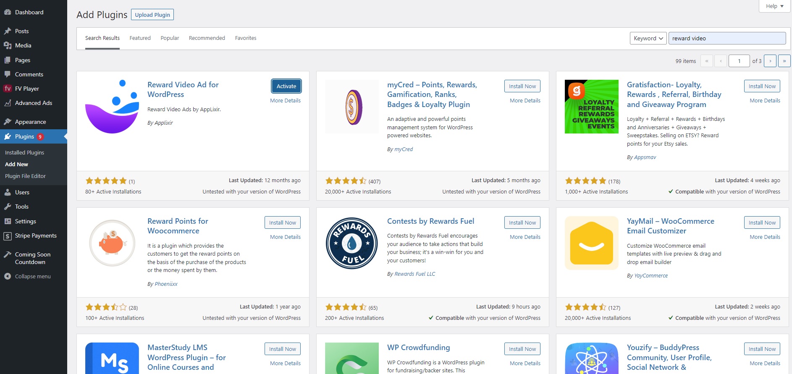Click the Upload Plugin button
This screenshot has width=792, height=374.
pos(152,15)
